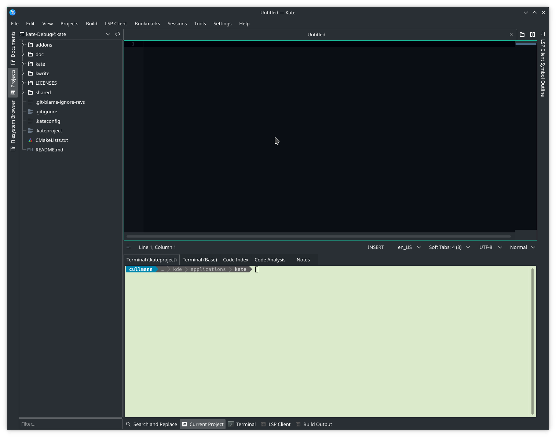Close the Untitled document tab
Image resolution: width=556 pixels, height=437 pixels.
511,34
